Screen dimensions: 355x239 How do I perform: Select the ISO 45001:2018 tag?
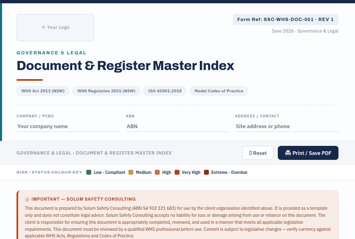point(165,91)
